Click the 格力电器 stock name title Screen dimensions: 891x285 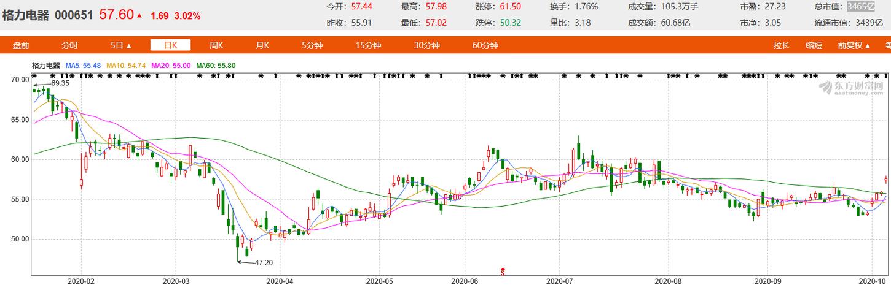click(x=26, y=15)
